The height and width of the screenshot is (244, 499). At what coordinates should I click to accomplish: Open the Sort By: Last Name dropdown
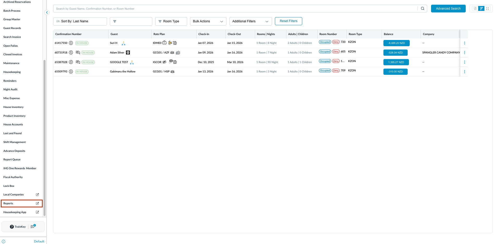tap(80, 21)
